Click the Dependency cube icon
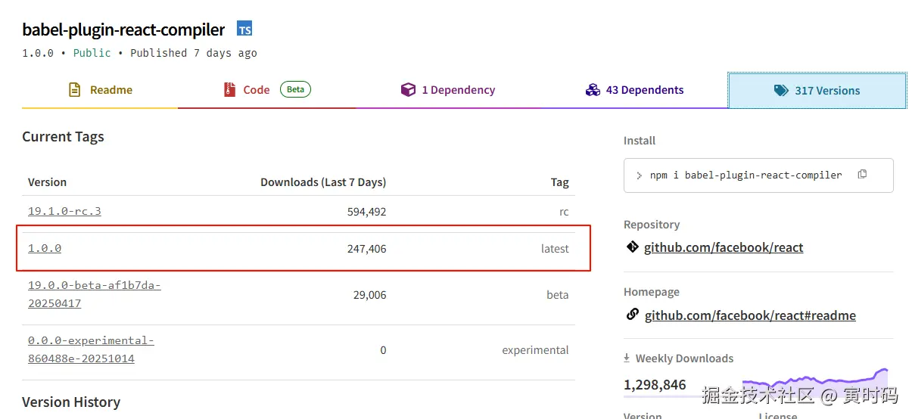 pos(408,90)
